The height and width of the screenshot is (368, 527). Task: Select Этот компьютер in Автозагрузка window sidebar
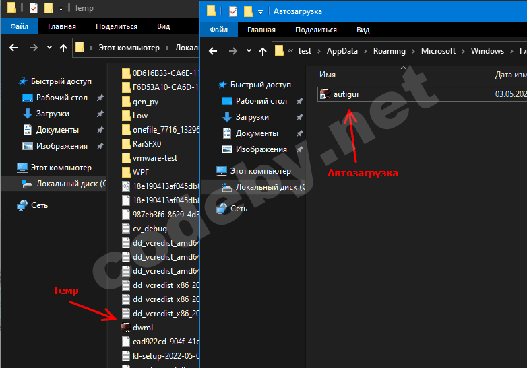(254, 171)
